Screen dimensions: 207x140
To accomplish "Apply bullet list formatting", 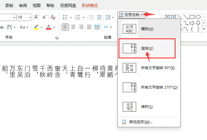I will (65, 17).
